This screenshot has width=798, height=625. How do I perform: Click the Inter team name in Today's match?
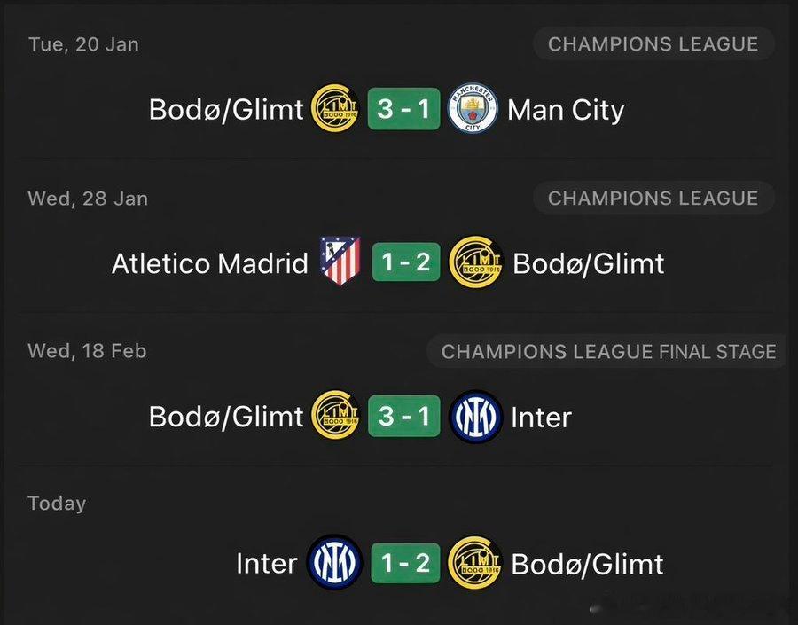tap(266, 564)
